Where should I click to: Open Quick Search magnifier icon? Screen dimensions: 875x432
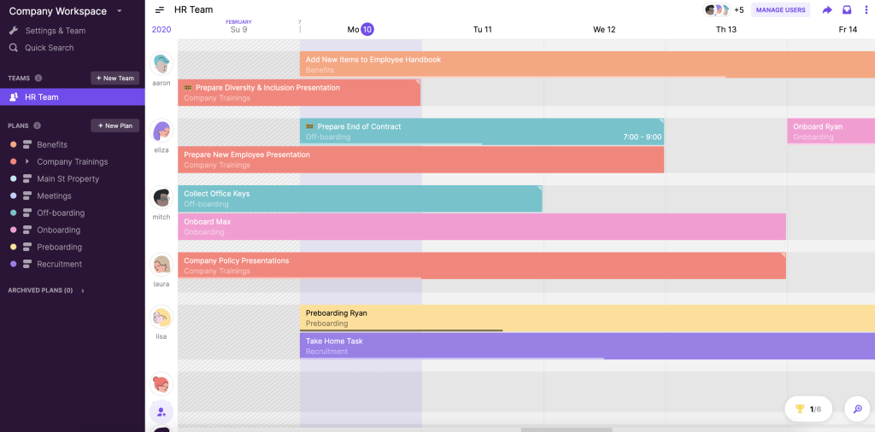[x=14, y=48]
